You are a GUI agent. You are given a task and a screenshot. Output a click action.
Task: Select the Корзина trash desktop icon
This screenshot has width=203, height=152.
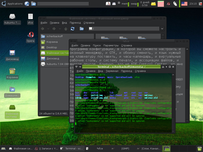pyautogui.click(x=12, y=74)
